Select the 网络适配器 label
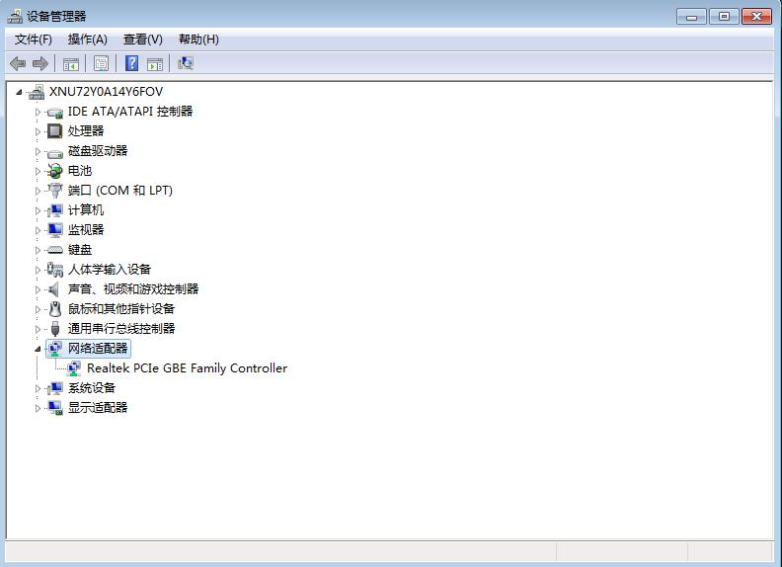782x567 pixels. coord(98,349)
